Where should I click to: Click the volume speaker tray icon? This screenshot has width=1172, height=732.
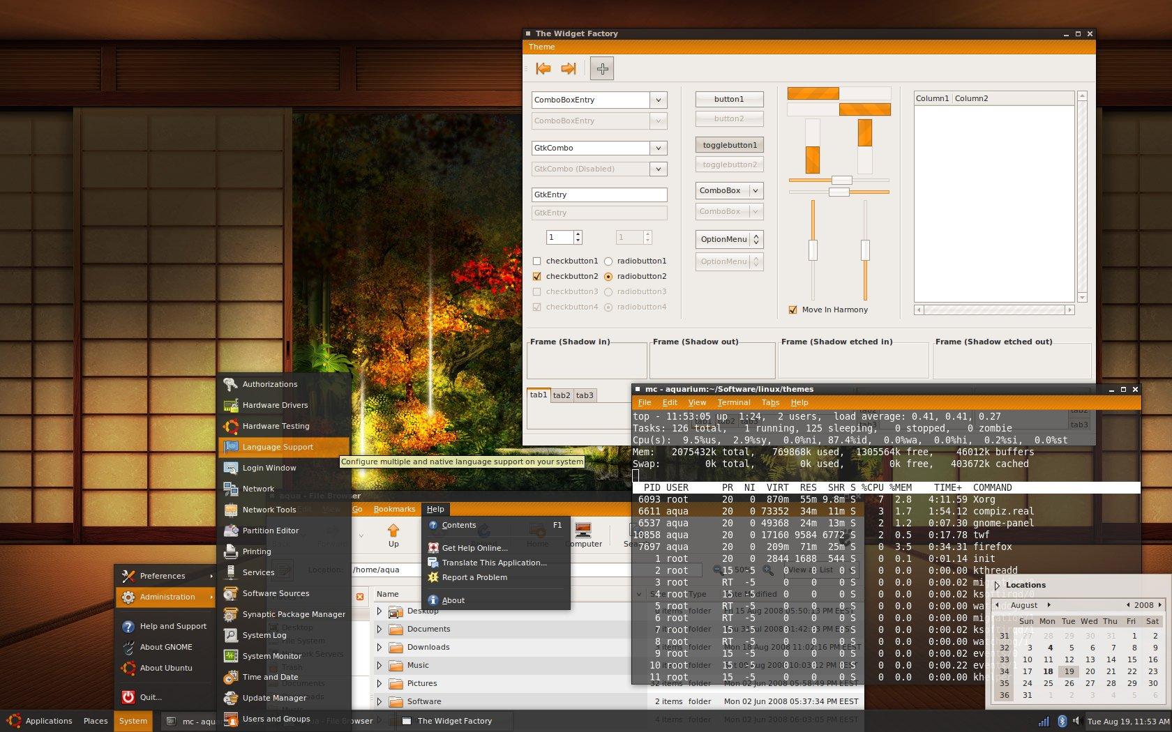pyautogui.click(x=1076, y=721)
